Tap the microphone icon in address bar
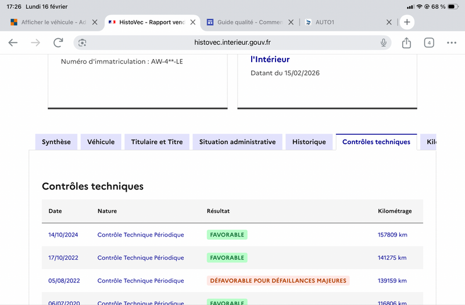The height and width of the screenshot is (305, 465). (x=384, y=42)
